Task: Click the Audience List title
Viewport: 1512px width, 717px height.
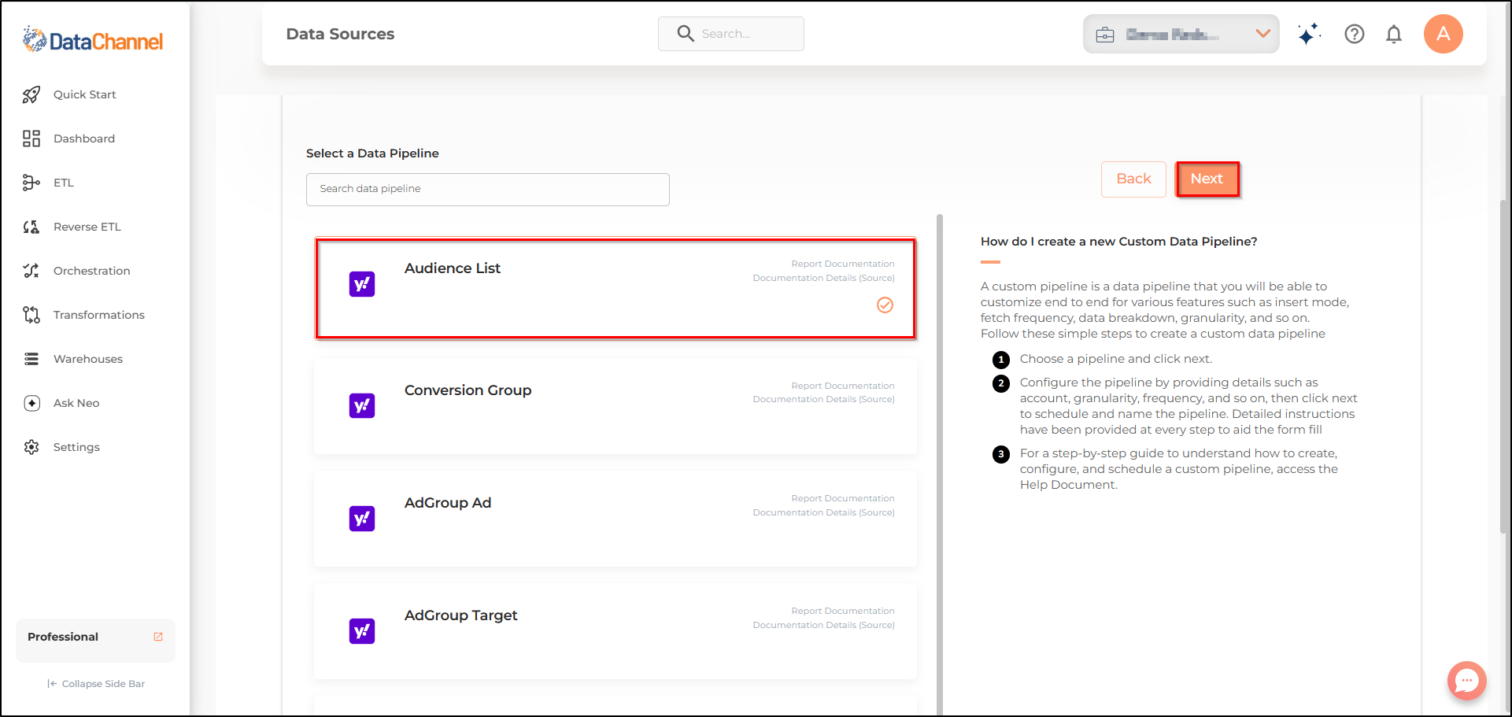Action: pyautogui.click(x=453, y=268)
